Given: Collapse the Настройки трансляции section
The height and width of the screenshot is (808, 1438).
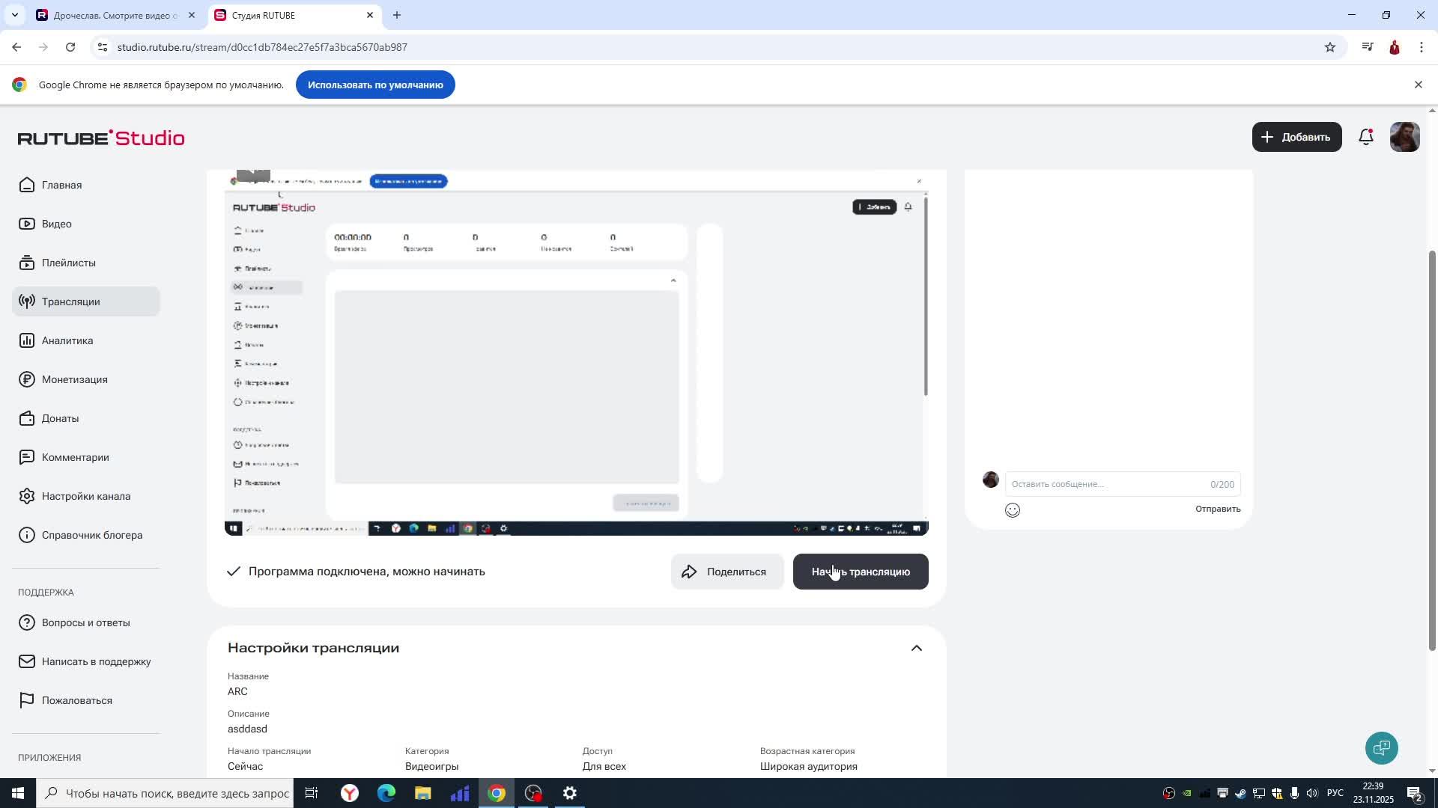Looking at the screenshot, I should point(916,648).
